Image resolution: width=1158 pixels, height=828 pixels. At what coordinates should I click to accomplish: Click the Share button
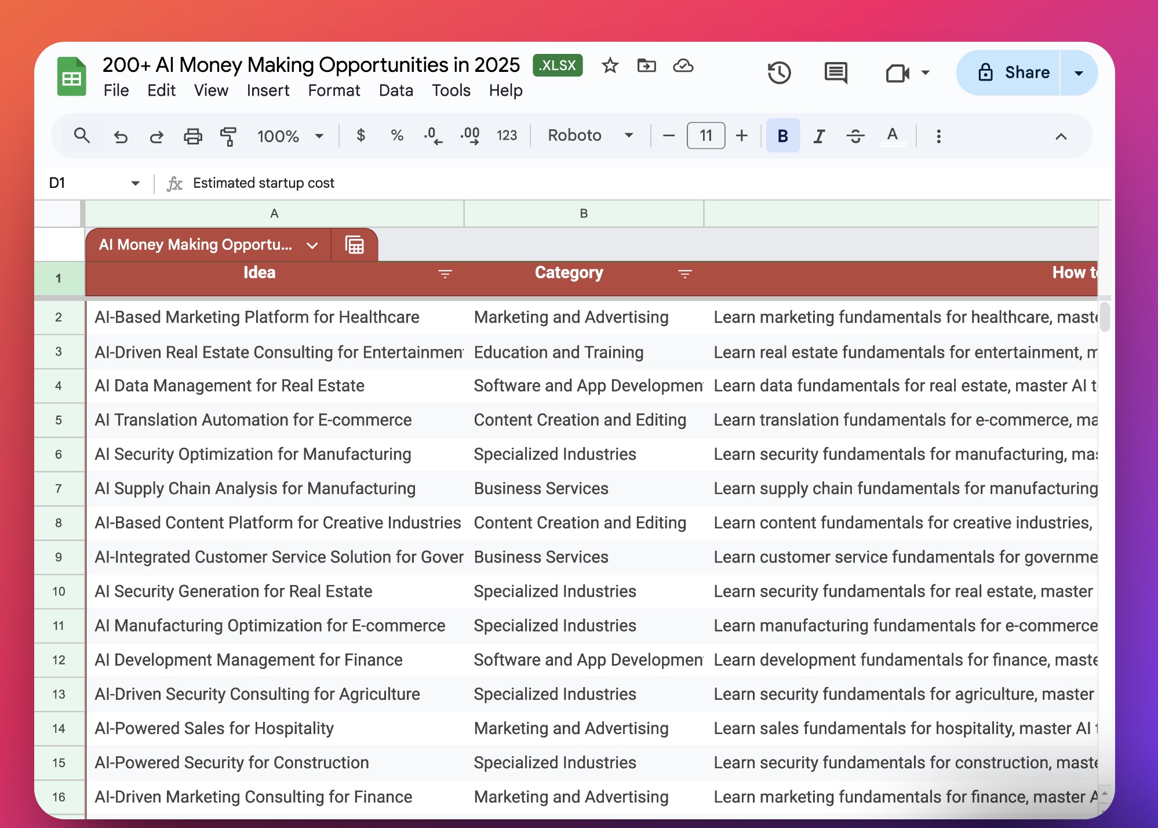pyautogui.click(x=1014, y=72)
